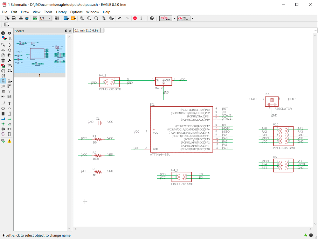
Task: Select the Arc tool
Action: click(x=9, y=109)
